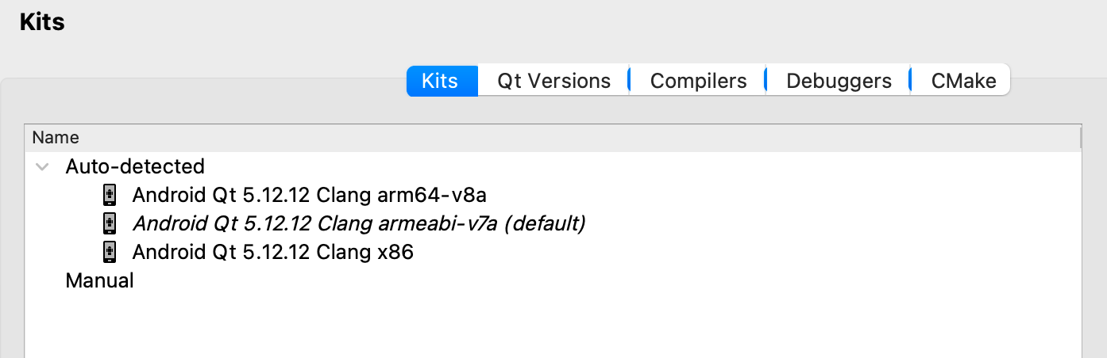The image size is (1107, 358).
Task: Click the Android device icon beside arm64-v8a kit
Action: point(110,195)
